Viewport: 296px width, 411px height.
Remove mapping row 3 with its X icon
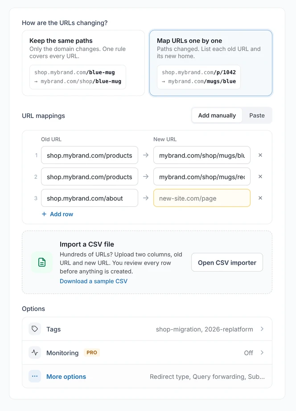point(260,198)
